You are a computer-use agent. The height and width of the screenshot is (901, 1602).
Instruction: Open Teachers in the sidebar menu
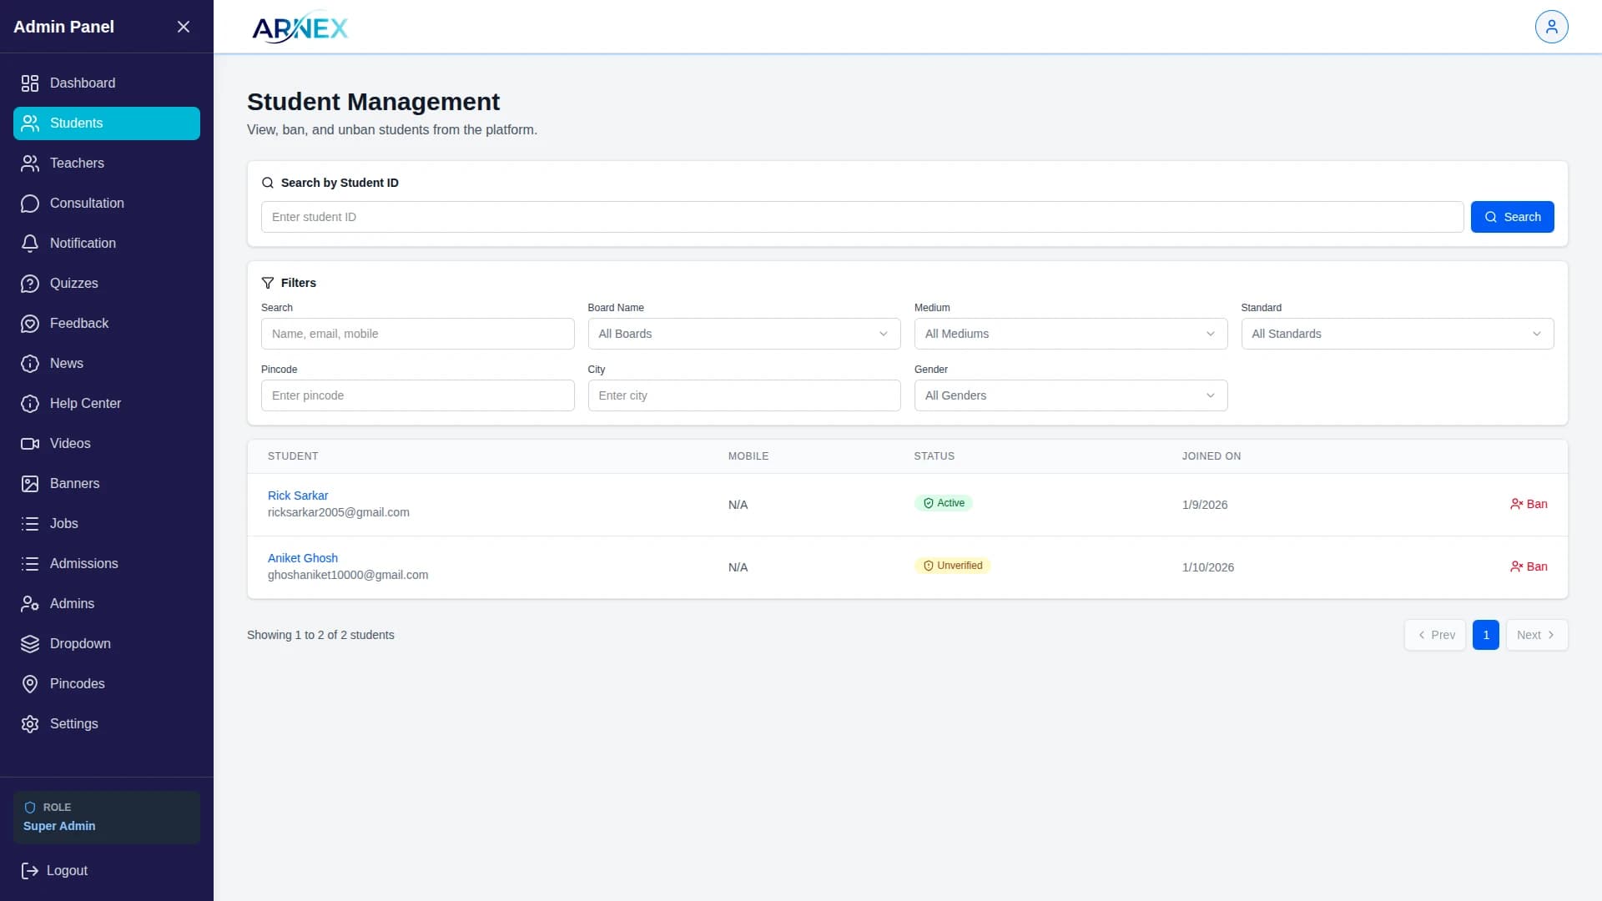pyautogui.click(x=77, y=164)
